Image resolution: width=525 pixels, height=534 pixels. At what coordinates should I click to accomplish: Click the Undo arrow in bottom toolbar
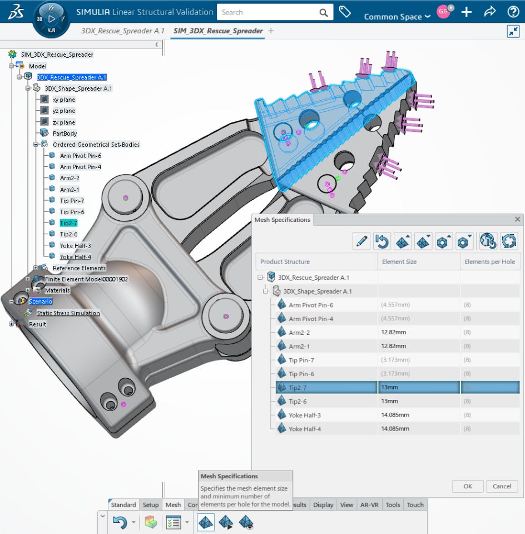120,522
